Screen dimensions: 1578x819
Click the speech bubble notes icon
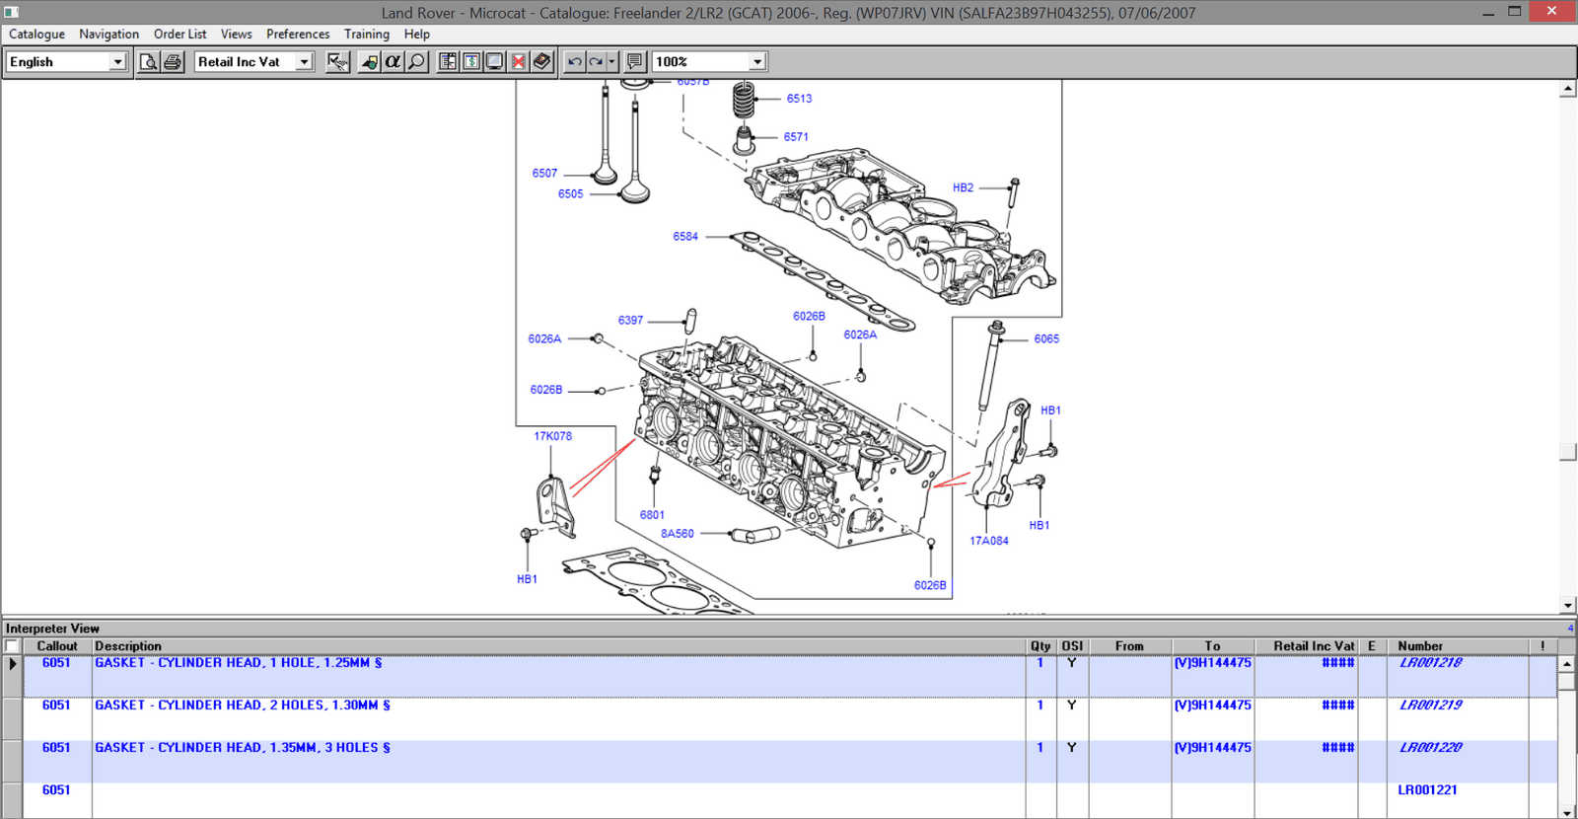(634, 62)
